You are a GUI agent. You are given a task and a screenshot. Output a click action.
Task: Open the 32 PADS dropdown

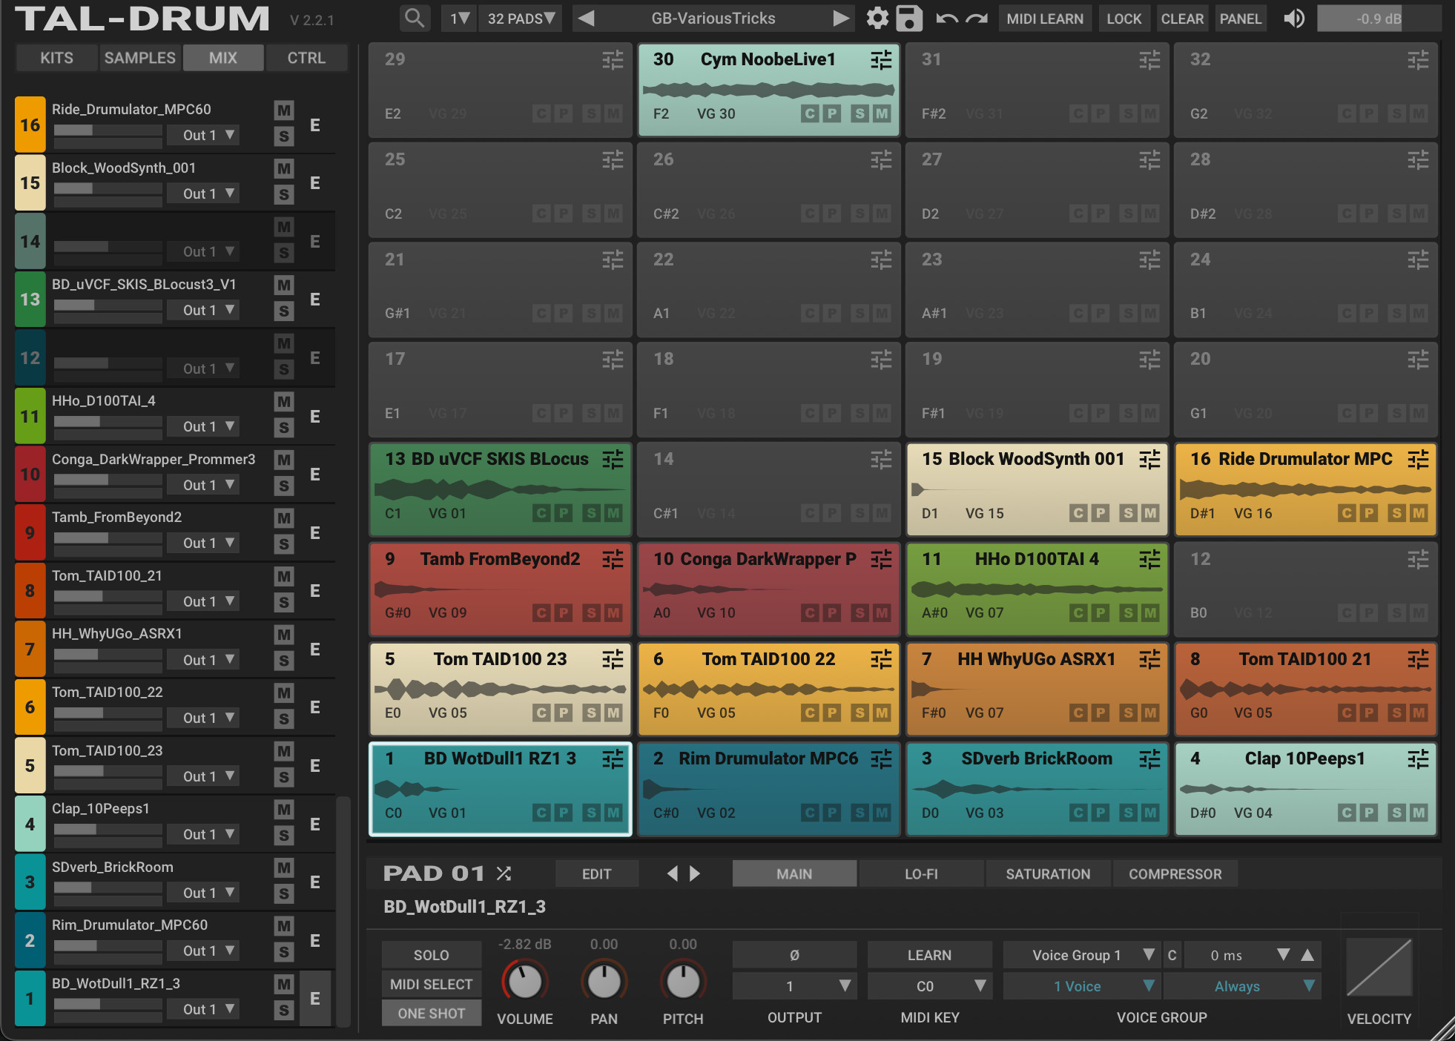[521, 19]
